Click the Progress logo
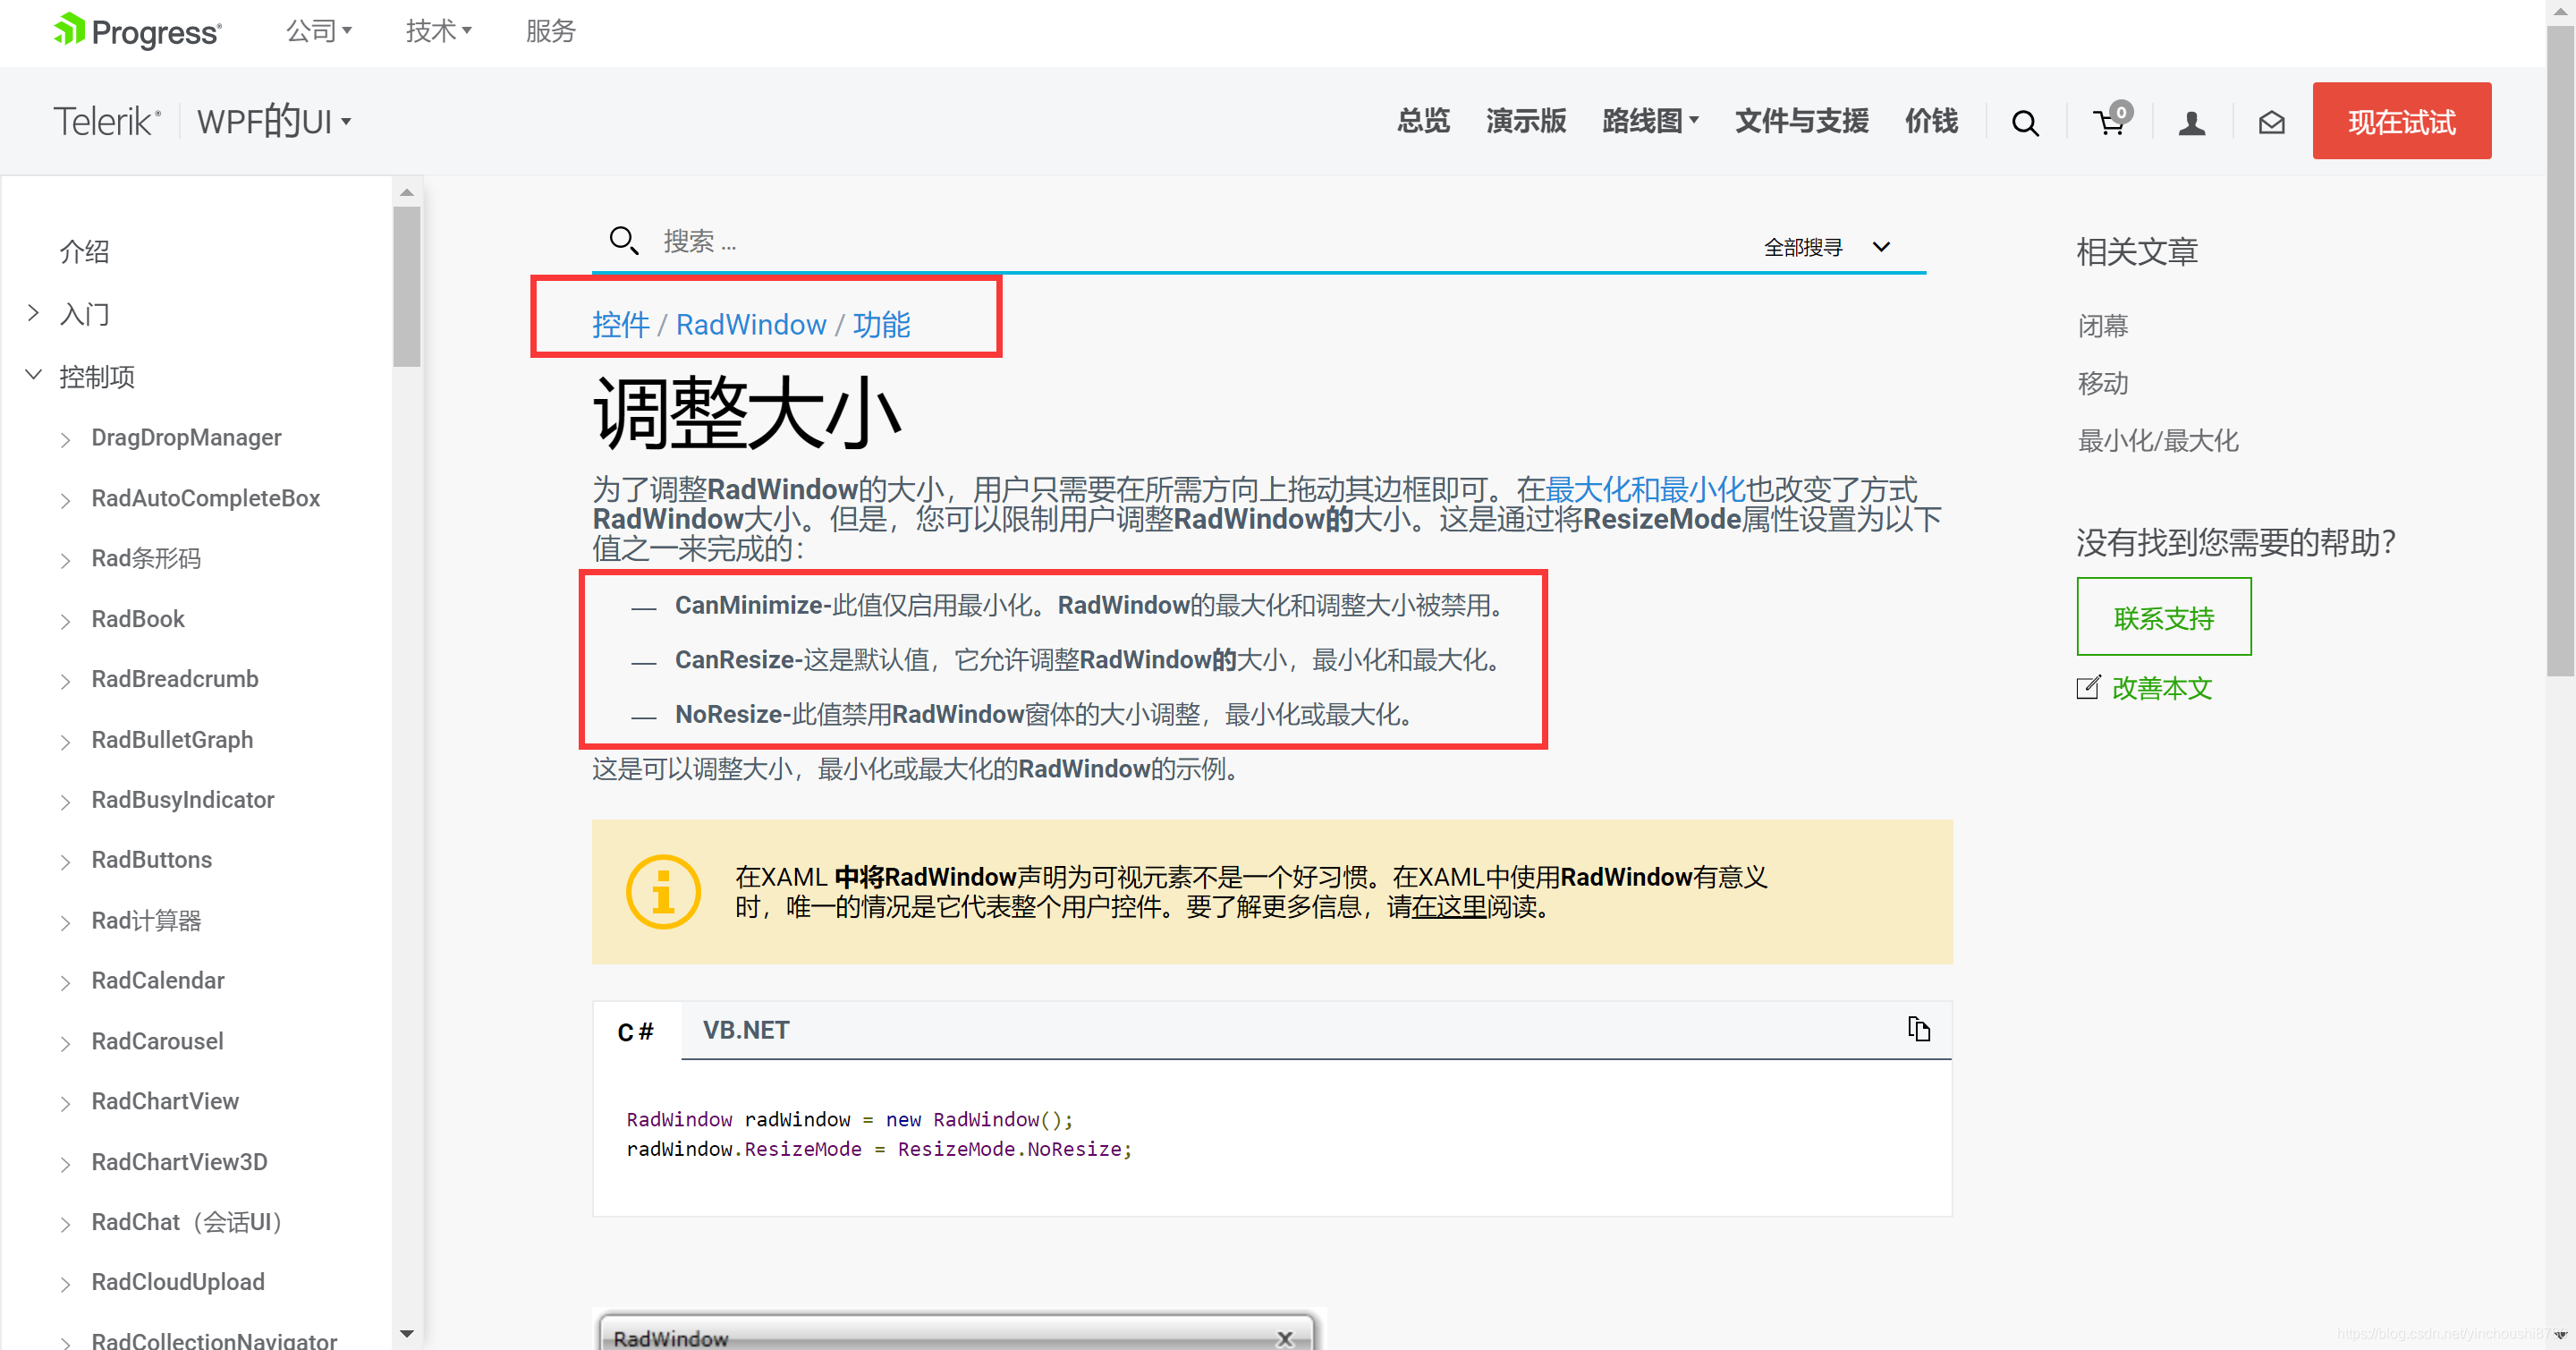 (x=137, y=31)
